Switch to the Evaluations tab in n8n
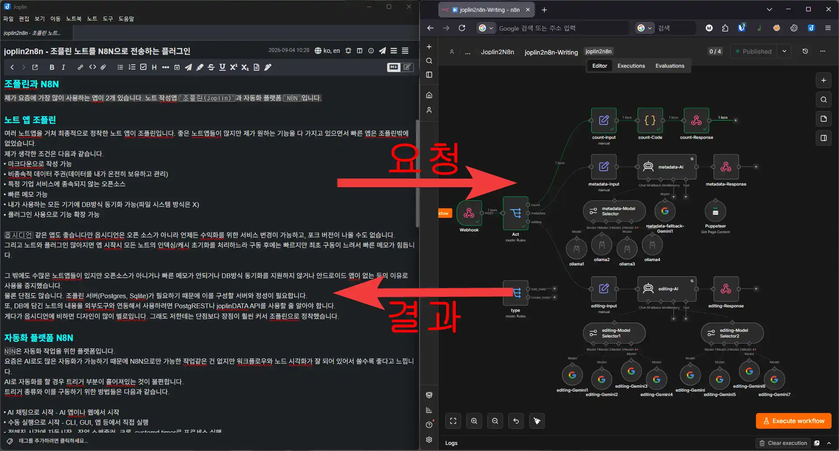Image resolution: width=839 pixels, height=451 pixels. point(670,66)
